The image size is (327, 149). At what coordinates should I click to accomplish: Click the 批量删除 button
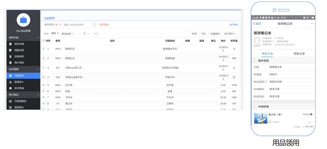coord(215,34)
